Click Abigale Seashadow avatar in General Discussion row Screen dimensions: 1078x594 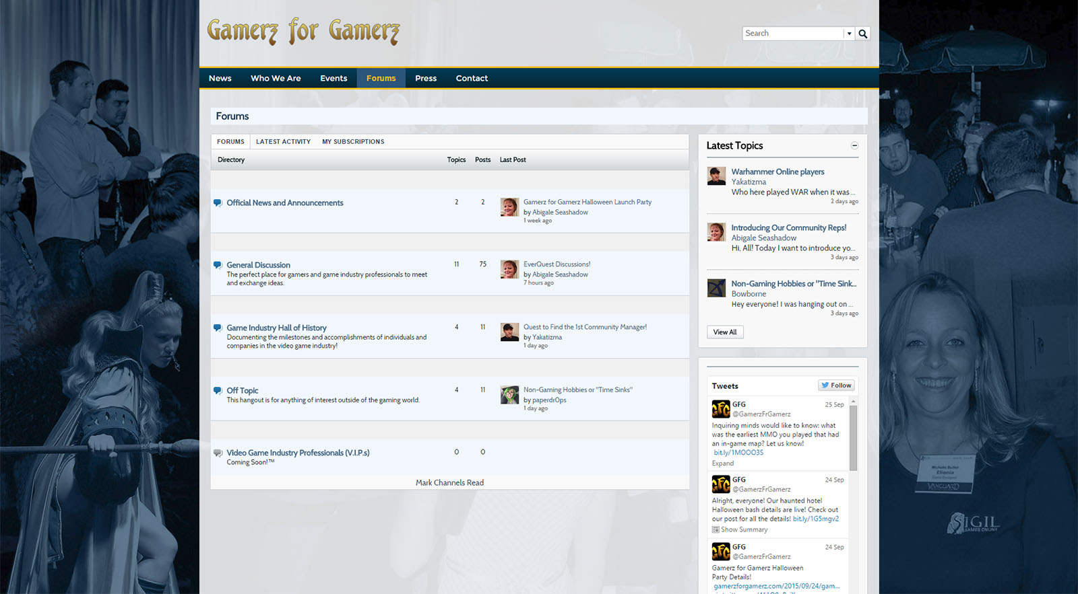coord(509,269)
